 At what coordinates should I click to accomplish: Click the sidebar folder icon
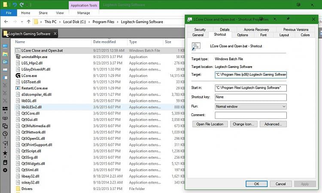click(x=5, y=54)
